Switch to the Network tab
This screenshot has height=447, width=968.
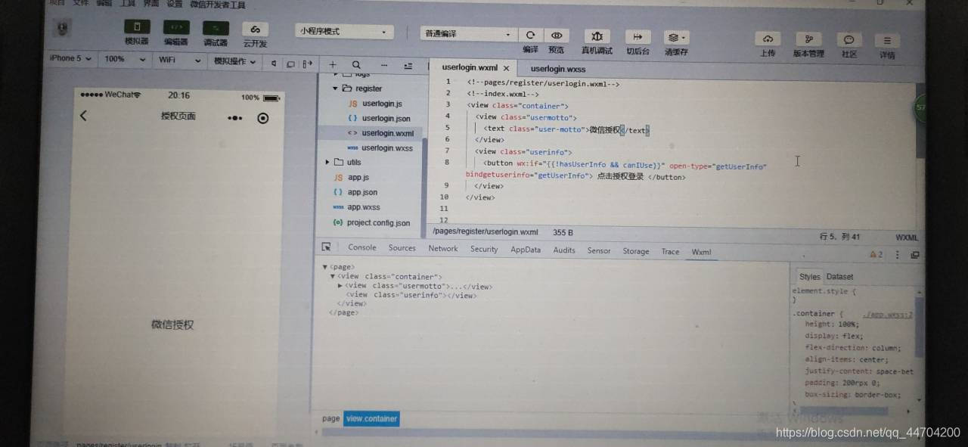point(443,248)
